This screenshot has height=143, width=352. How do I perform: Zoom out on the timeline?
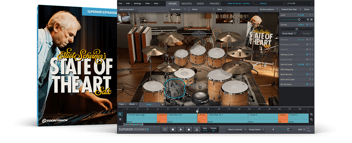pyautogui.click(x=311, y=120)
